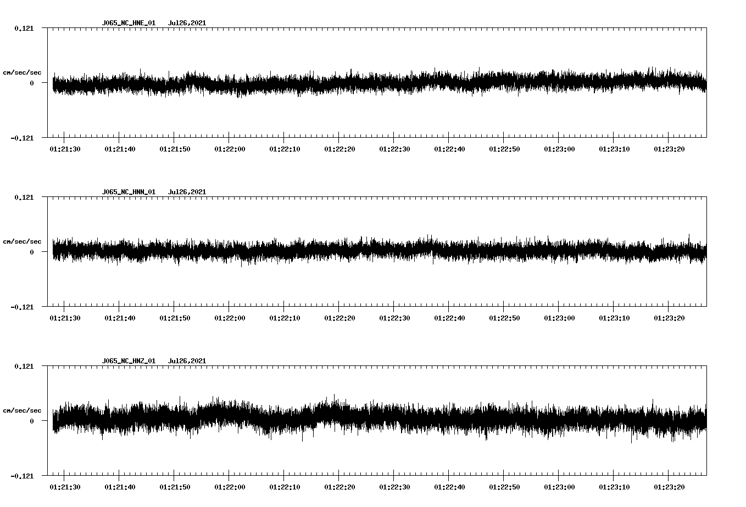
Task: Click the 01:23:20 time tick on bottom axis
Action: (669, 486)
